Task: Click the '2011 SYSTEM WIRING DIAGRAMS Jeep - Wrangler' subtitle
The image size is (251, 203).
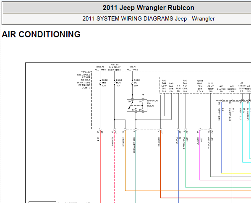Action: (x=149, y=18)
